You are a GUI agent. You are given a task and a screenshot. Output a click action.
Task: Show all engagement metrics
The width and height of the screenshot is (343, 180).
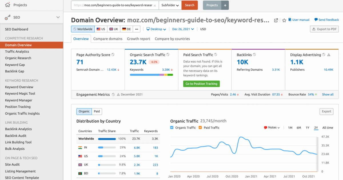pos(328,94)
